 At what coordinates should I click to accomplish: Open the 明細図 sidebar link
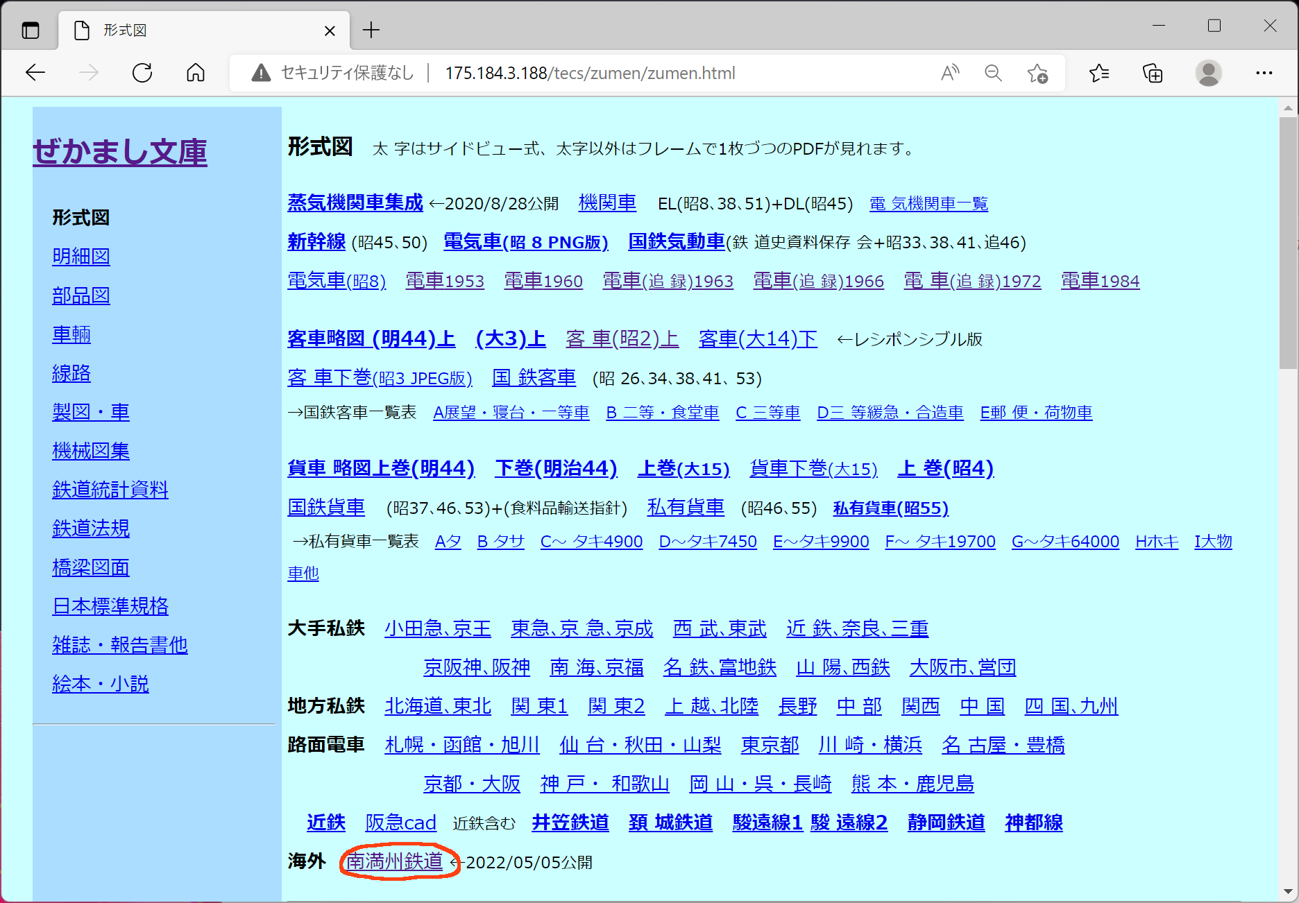tap(81, 257)
